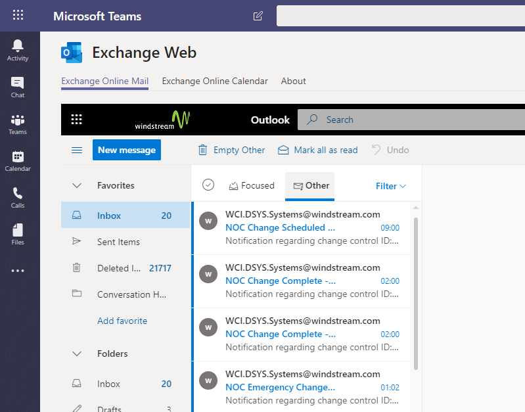Click the Add favorite link

pos(122,321)
